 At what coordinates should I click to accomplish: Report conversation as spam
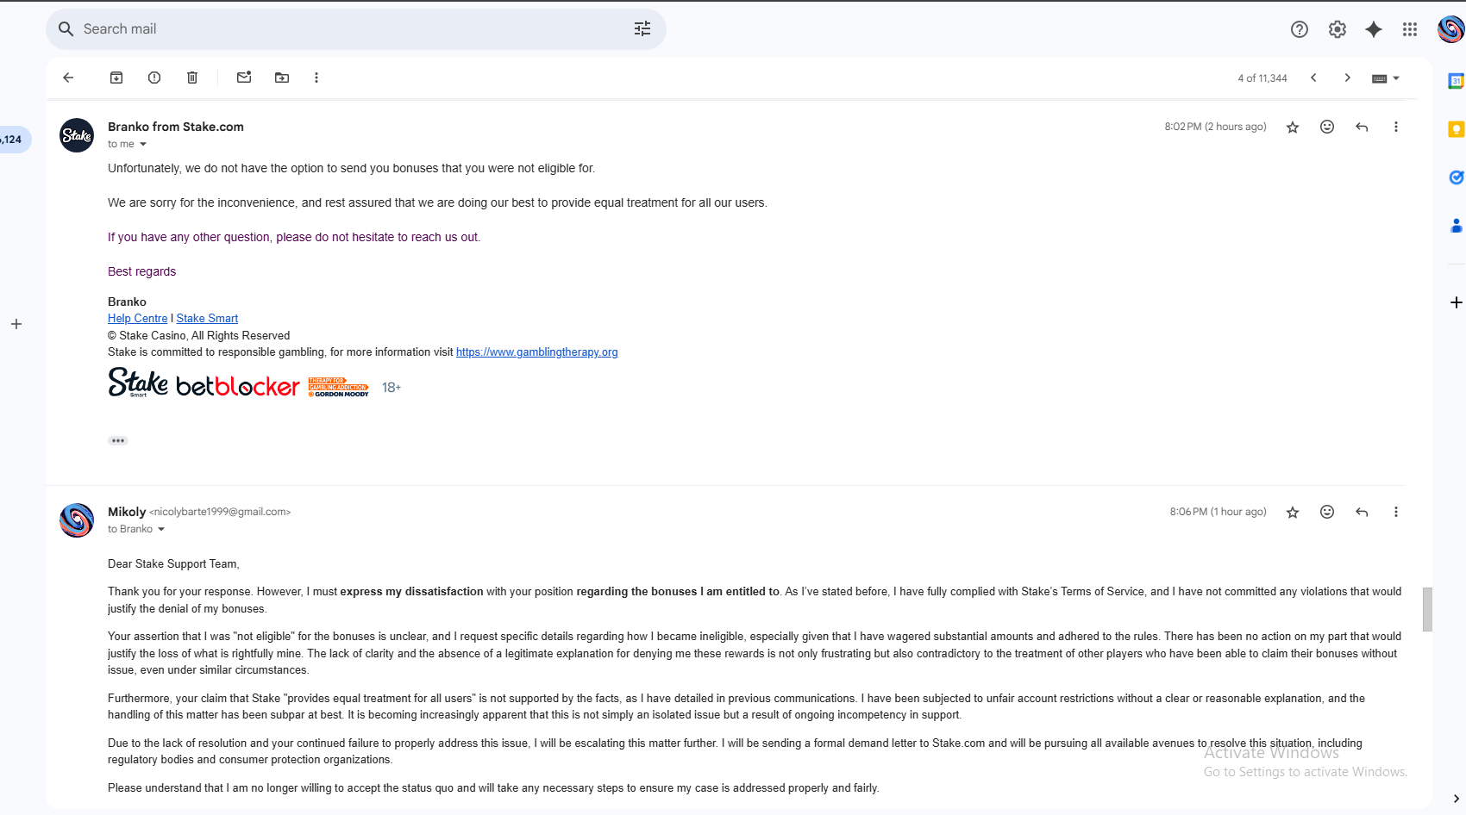(154, 78)
